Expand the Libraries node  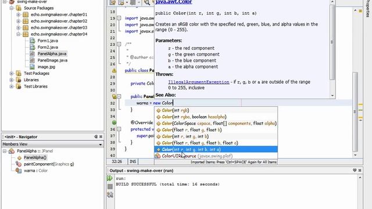pyautogui.click(x=12, y=80)
